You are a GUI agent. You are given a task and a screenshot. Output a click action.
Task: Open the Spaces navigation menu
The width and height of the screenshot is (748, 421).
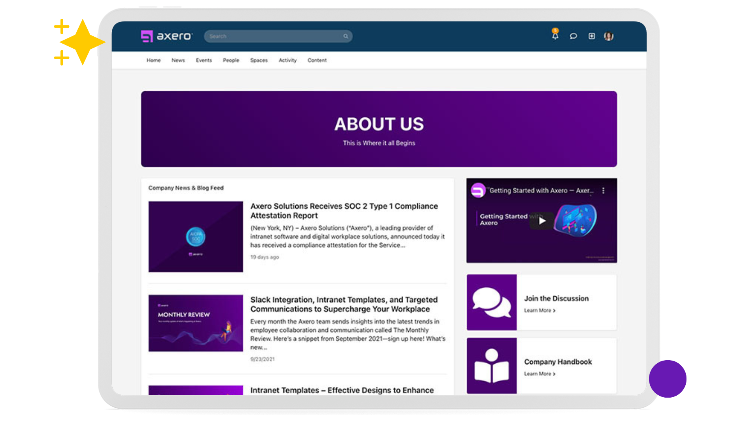tap(259, 60)
